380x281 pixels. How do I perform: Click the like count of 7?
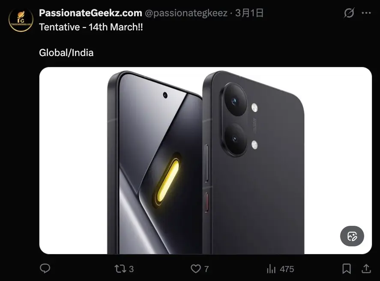click(x=206, y=269)
